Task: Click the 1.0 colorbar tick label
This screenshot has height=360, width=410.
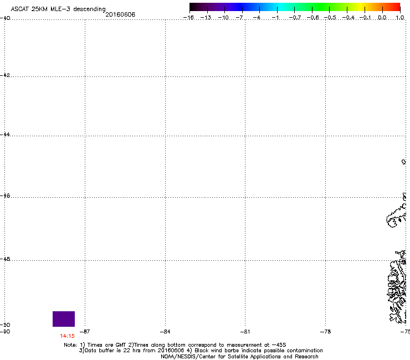Action: 400,18
